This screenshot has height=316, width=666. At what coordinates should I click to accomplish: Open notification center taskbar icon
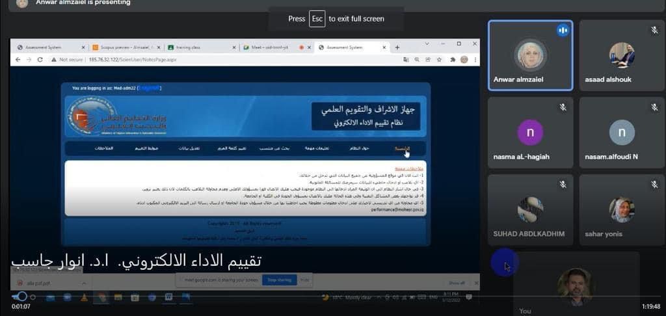tap(469, 297)
